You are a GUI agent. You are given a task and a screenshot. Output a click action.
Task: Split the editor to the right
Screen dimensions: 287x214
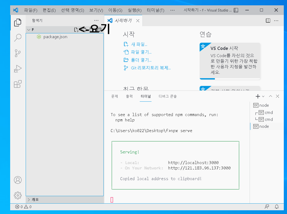tap(268, 21)
